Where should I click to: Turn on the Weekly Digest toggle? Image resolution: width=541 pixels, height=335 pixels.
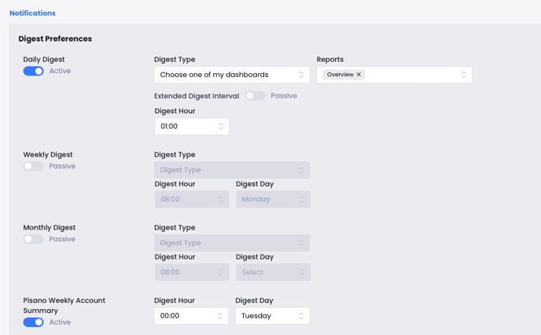tap(33, 167)
